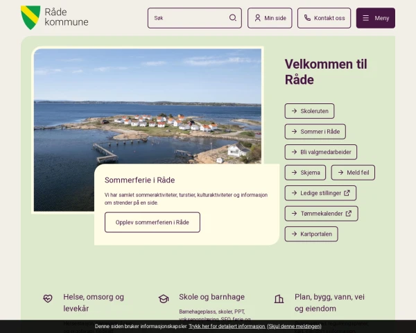Open the Bli valgmedarbeider shortcut

coord(321,152)
